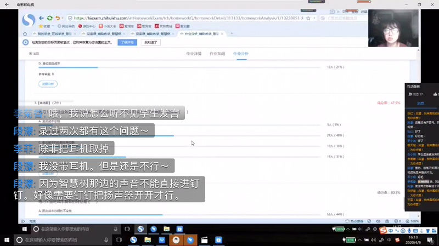The width and height of the screenshot is (439, 246).
Task: Switch to the 作业批阅 tab
Action: pos(217,54)
